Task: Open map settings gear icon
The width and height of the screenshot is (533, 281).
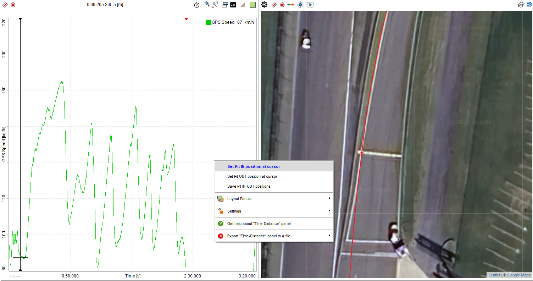Action: pyautogui.click(x=264, y=5)
